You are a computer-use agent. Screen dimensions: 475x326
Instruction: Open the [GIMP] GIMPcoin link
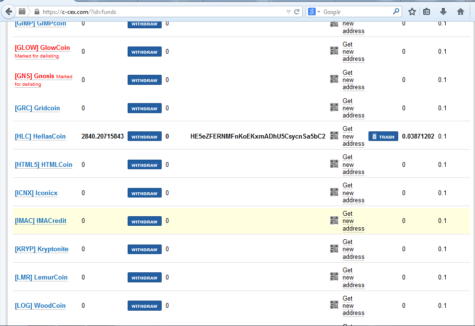(41, 23)
